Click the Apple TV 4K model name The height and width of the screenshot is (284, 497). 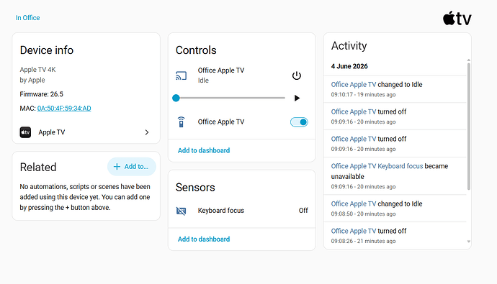[37, 70]
